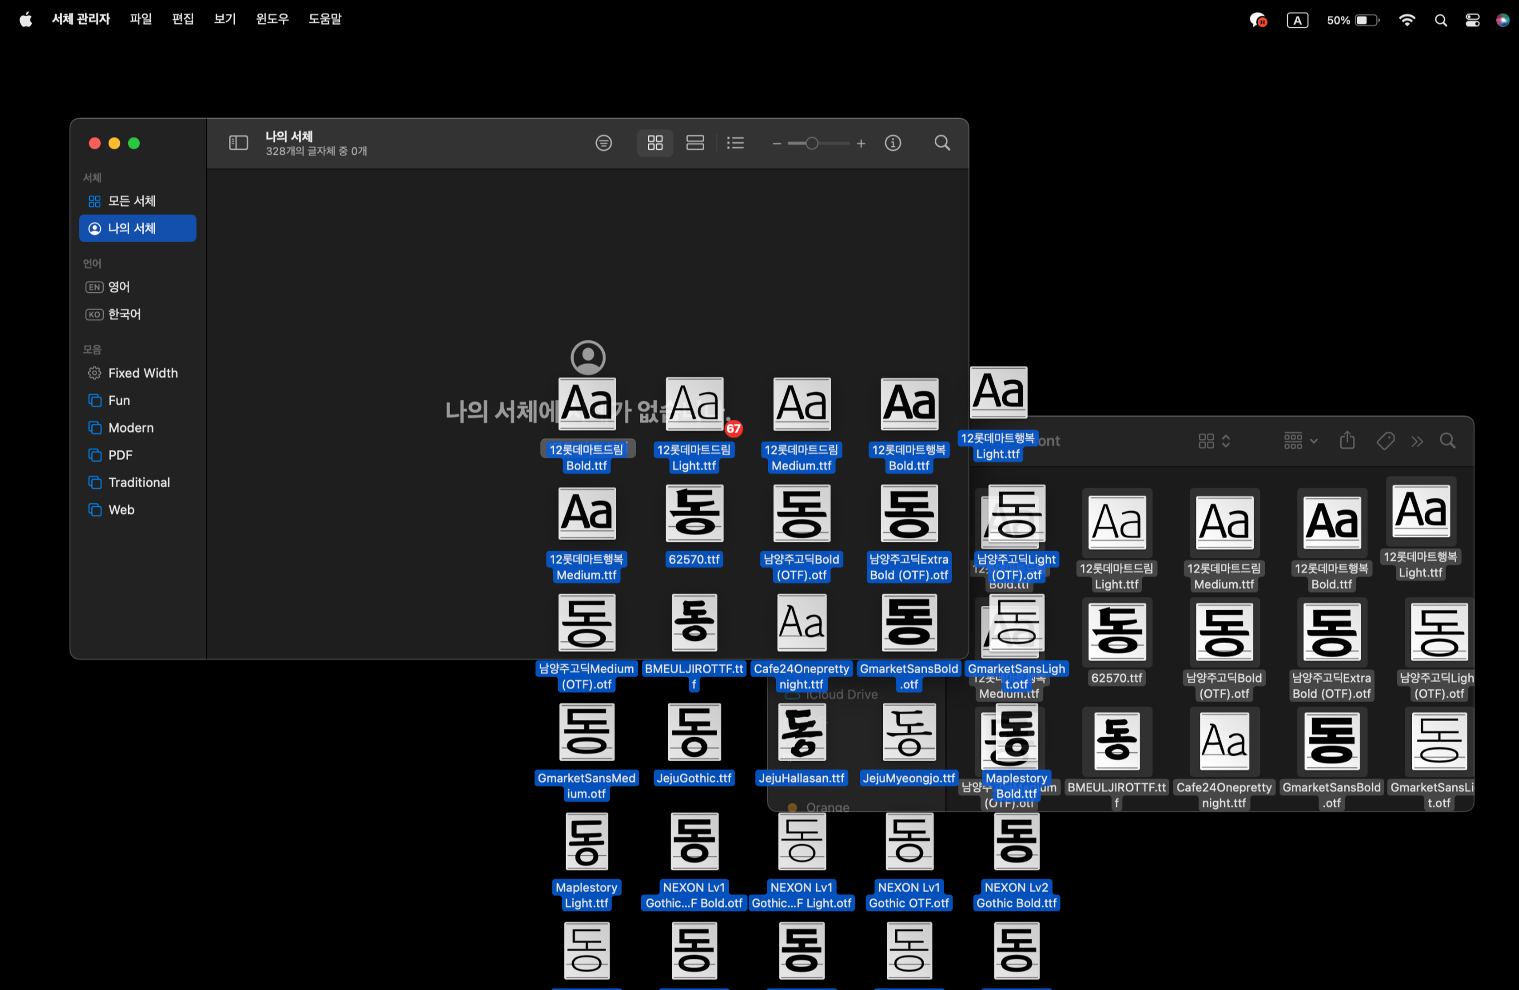This screenshot has height=990, width=1519.
Task: Select 12롯데마트드림 Light.ttf in the Finder window
Action: tap(1117, 540)
